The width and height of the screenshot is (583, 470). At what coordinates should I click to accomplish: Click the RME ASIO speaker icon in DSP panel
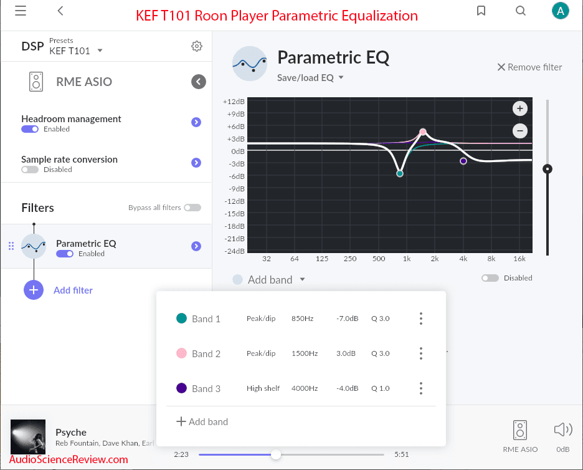[x=36, y=82]
